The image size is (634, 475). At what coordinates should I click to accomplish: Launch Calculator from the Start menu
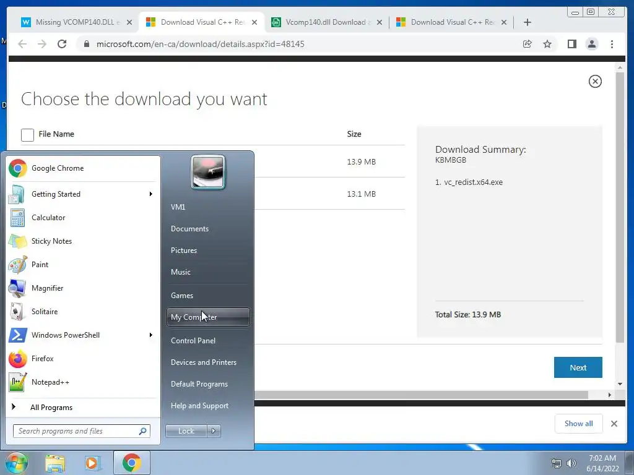click(82, 218)
